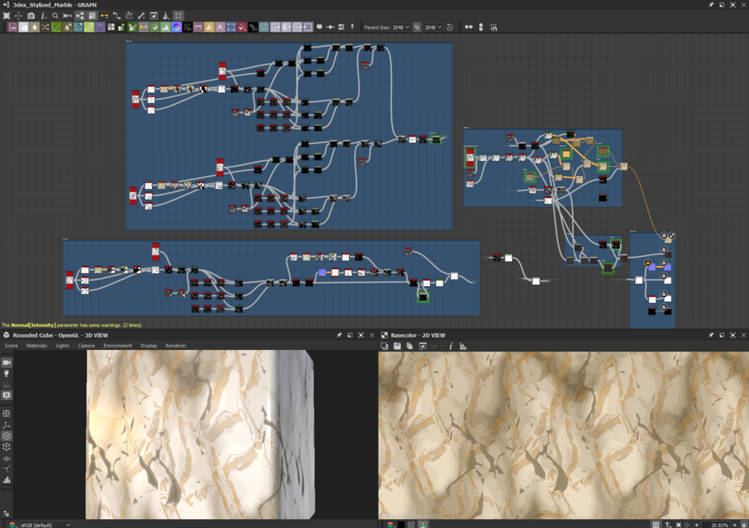
Task: Open the histogram icon in 2D view
Action: pos(463,346)
